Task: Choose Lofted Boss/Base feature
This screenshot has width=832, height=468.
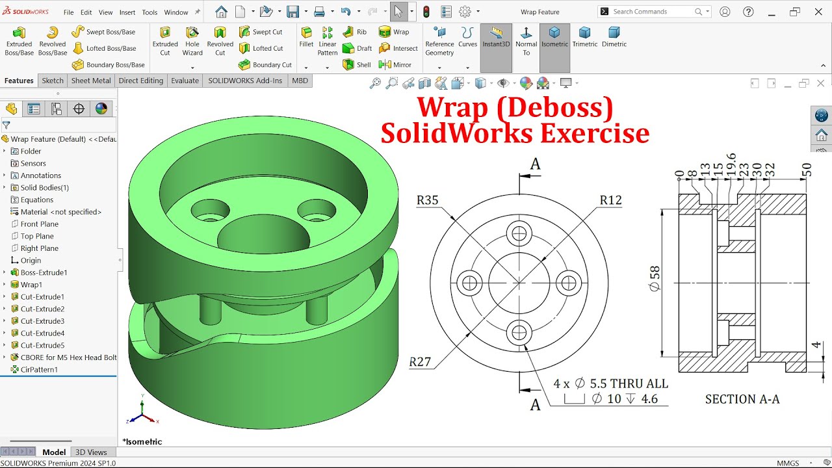Action: pyautogui.click(x=104, y=48)
